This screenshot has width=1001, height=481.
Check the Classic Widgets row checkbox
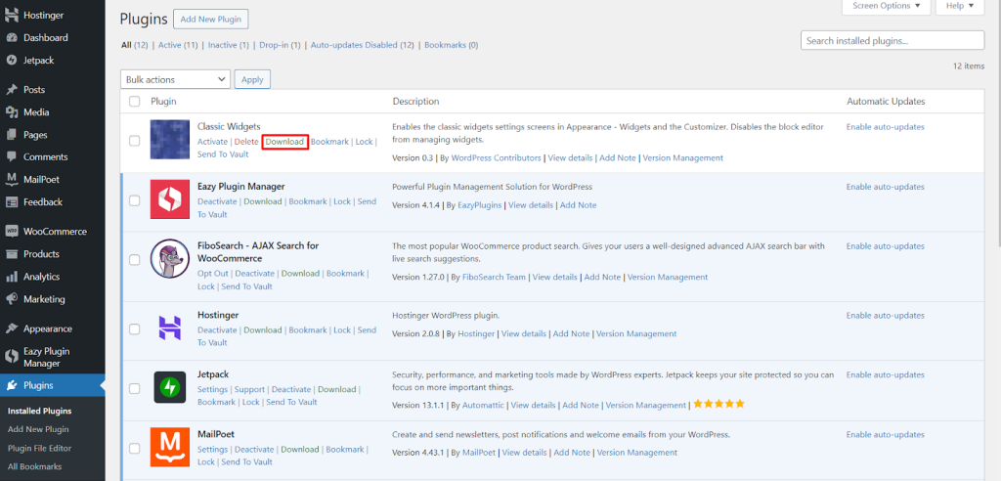[x=135, y=141]
